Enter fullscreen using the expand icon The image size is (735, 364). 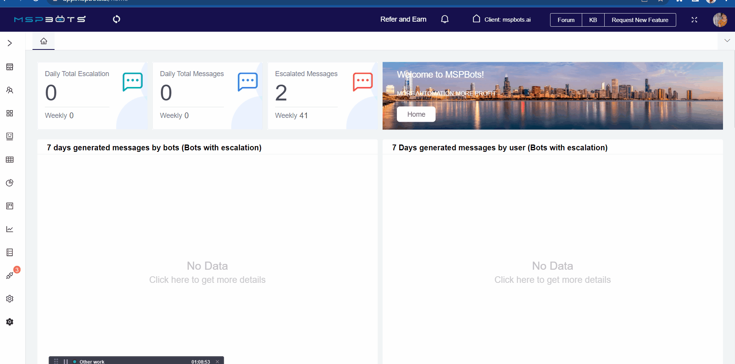pyautogui.click(x=694, y=20)
